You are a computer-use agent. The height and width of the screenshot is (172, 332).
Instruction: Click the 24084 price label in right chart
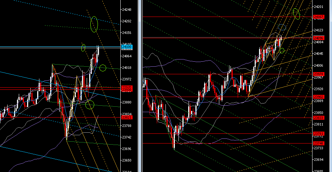click(319, 42)
